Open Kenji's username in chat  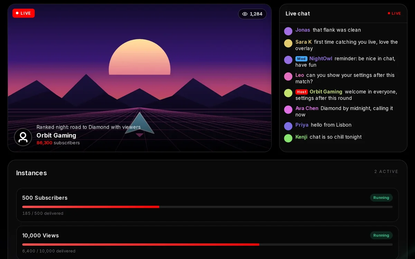(301, 137)
